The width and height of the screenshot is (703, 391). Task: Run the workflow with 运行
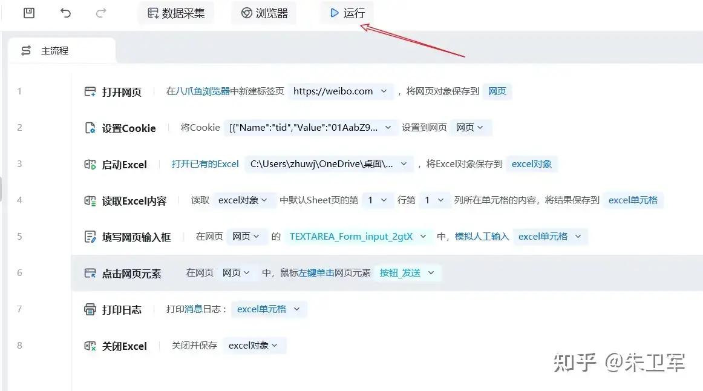[x=347, y=13]
